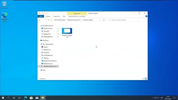Viewport: 178px width, 100px height.
Task: Open breadcrumb chevron before Этот компьютер
Action: tap(53, 20)
